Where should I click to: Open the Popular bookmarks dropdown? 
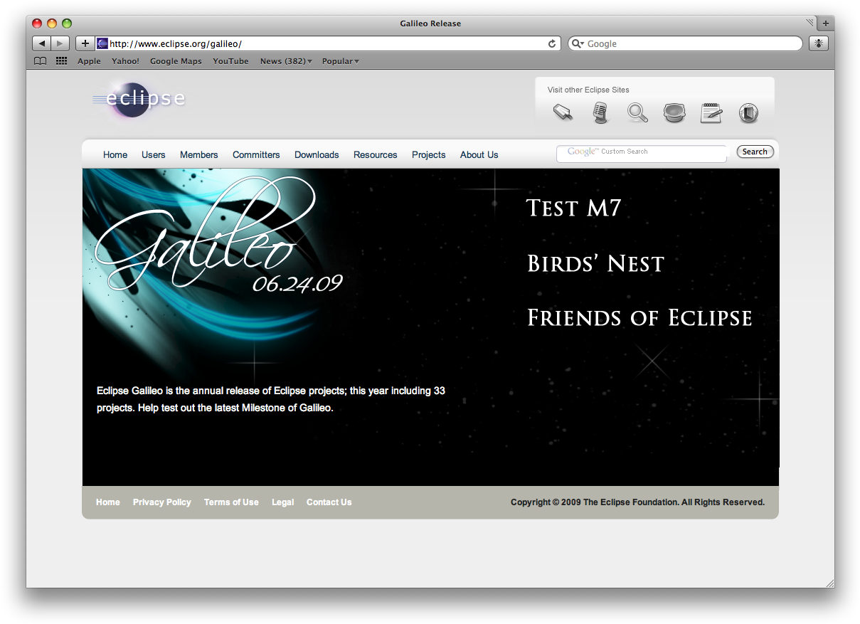click(340, 61)
